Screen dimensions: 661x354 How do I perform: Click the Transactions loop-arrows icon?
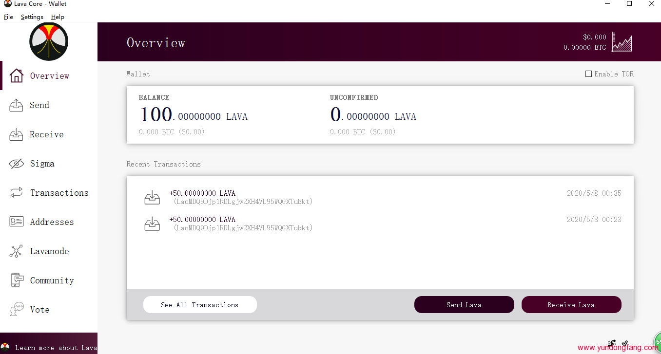(16, 193)
